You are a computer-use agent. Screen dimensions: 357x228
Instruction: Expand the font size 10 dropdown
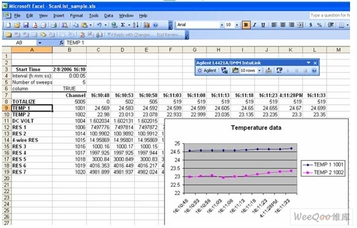pos(237,25)
